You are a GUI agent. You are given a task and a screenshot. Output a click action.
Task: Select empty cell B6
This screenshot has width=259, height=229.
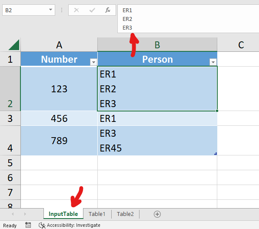click(157, 177)
